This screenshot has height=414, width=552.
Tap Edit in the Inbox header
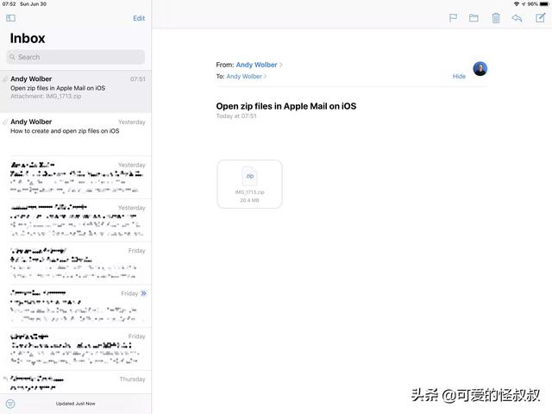139,18
